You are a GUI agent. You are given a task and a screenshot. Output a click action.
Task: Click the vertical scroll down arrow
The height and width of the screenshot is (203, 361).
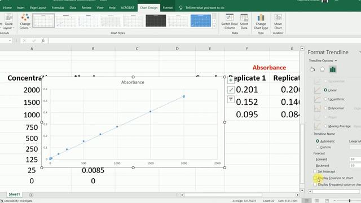point(302,190)
